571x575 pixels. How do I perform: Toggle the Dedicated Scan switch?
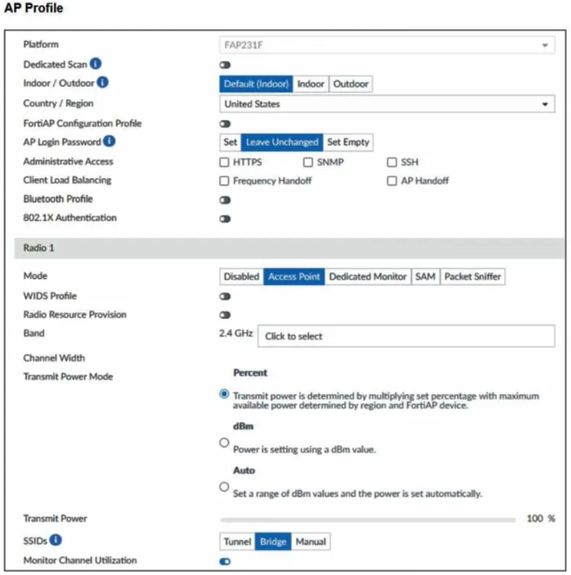click(225, 65)
